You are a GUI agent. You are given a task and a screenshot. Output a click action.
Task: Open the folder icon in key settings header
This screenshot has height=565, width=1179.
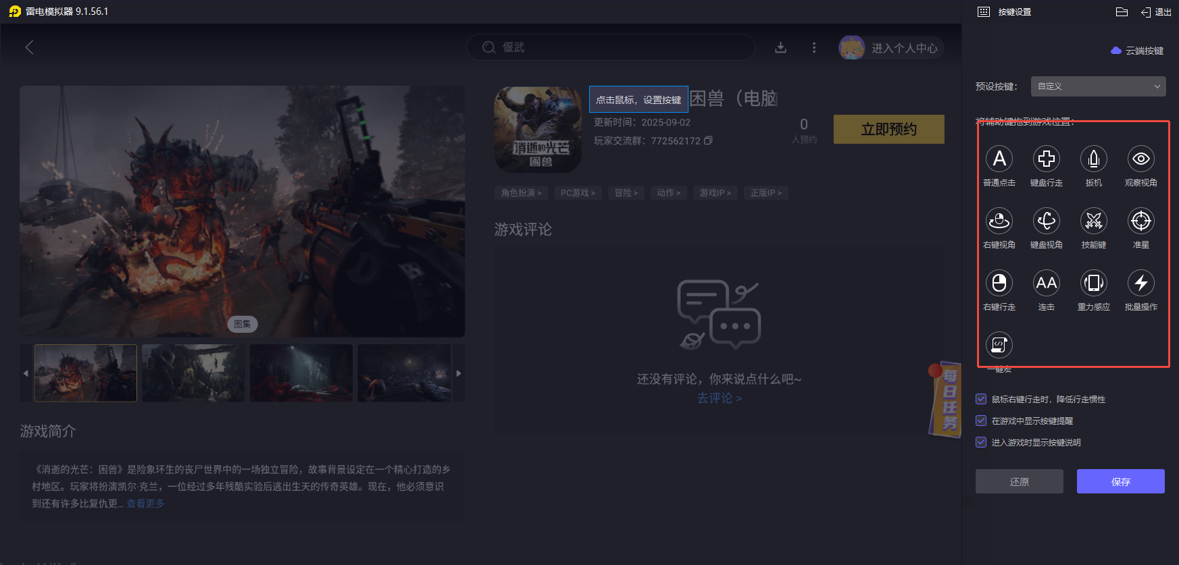[x=1122, y=12]
